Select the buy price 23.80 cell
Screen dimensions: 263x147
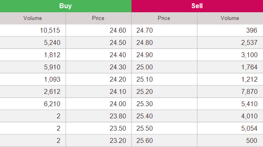pyautogui.click(x=99, y=116)
